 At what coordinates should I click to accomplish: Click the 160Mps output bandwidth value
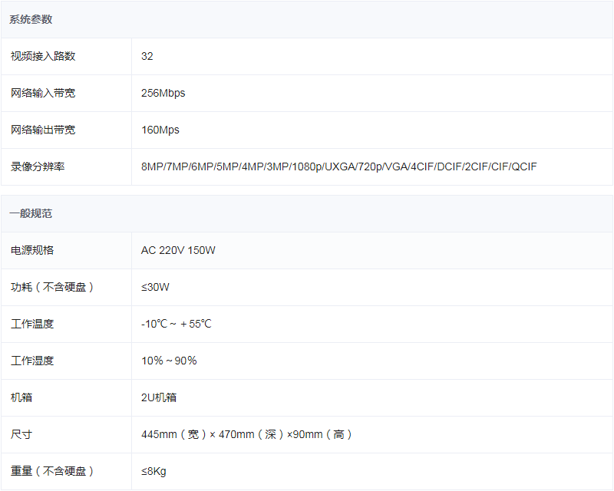160,130
